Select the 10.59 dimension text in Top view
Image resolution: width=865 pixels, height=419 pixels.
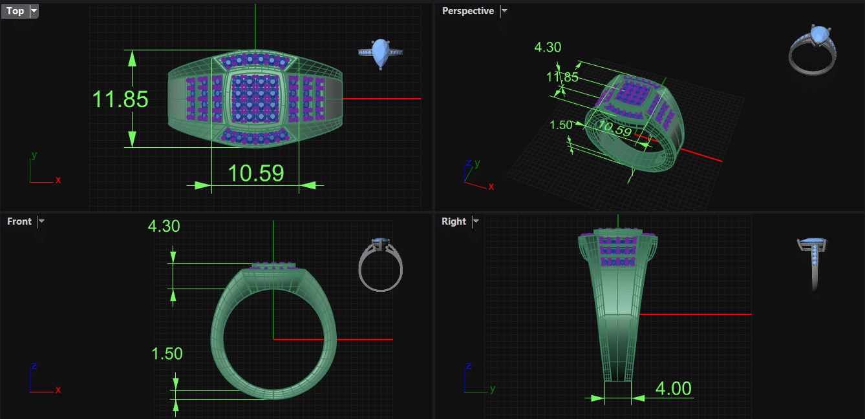[255, 173]
